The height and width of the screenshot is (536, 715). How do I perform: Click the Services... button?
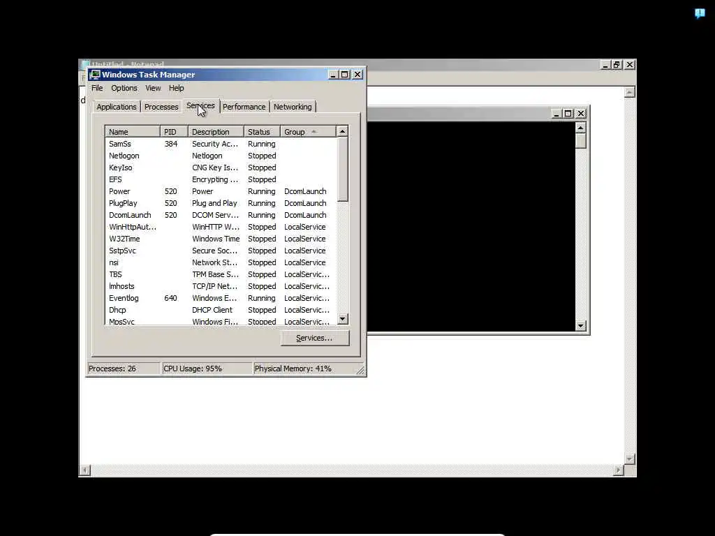pyautogui.click(x=315, y=338)
